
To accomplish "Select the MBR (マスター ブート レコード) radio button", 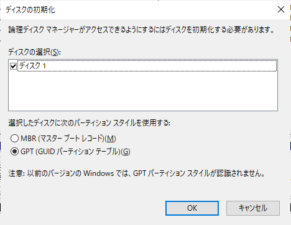I will [x=14, y=139].
